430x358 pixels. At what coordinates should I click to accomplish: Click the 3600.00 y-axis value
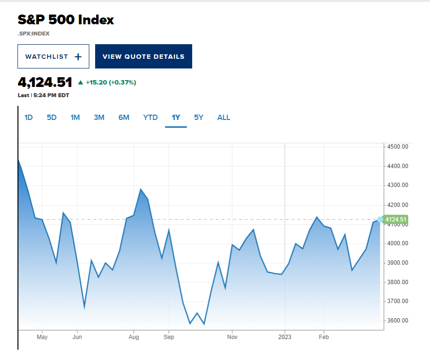pyautogui.click(x=397, y=321)
